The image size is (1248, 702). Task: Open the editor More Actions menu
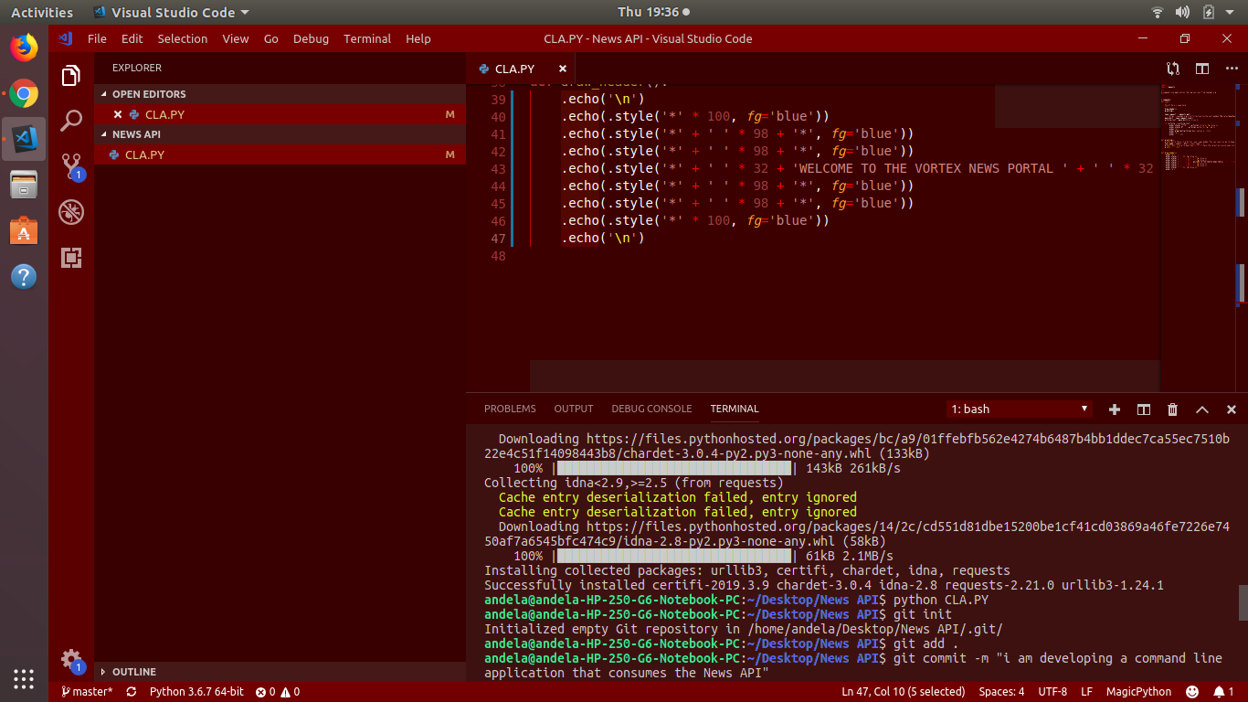1231,69
